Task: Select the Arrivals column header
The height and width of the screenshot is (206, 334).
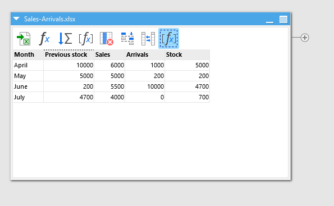Action: [x=145, y=54]
